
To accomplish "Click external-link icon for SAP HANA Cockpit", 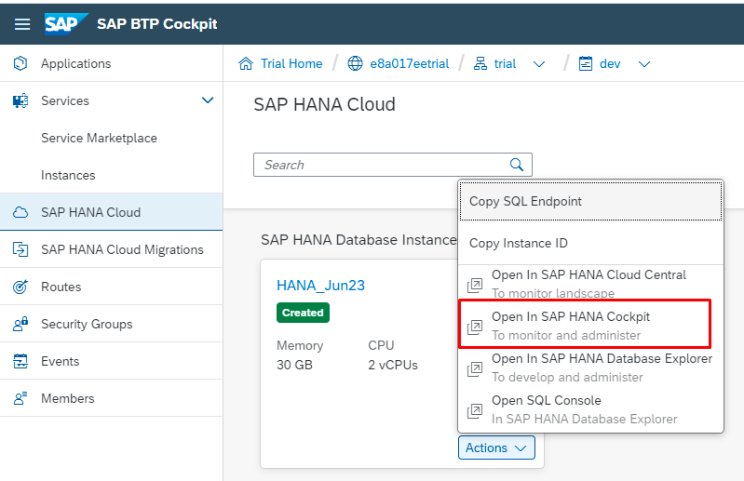I will 475,327.
